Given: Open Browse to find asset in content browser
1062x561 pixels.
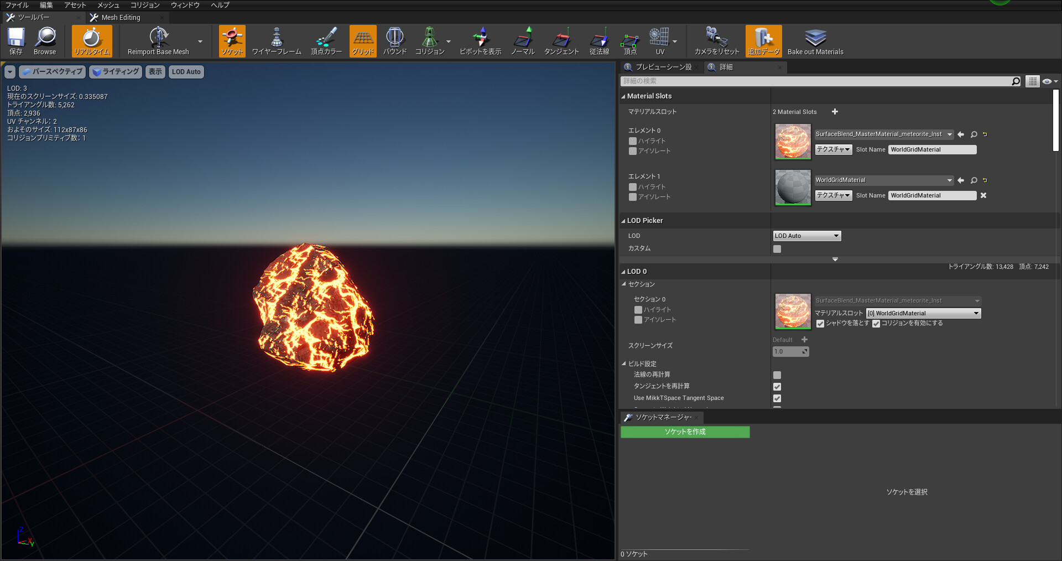Looking at the screenshot, I should (45, 41).
